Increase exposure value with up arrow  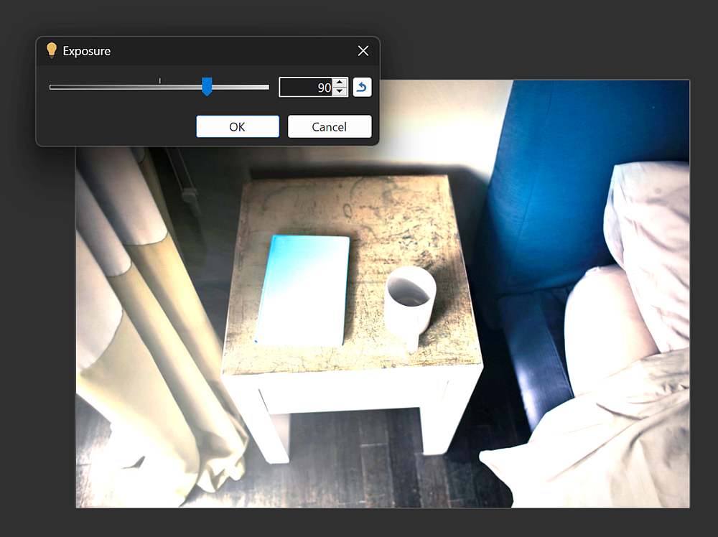340,83
